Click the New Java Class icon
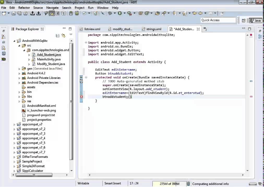The width and height of the screenshot is (264, 187). [147, 14]
